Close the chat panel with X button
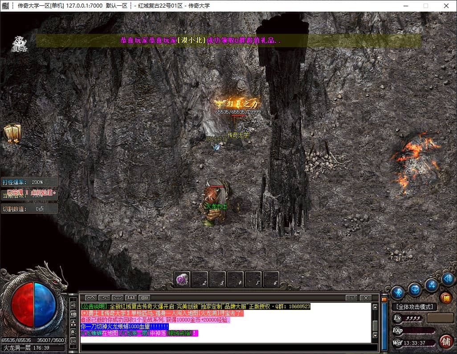The image size is (457, 354). pos(366,297)
